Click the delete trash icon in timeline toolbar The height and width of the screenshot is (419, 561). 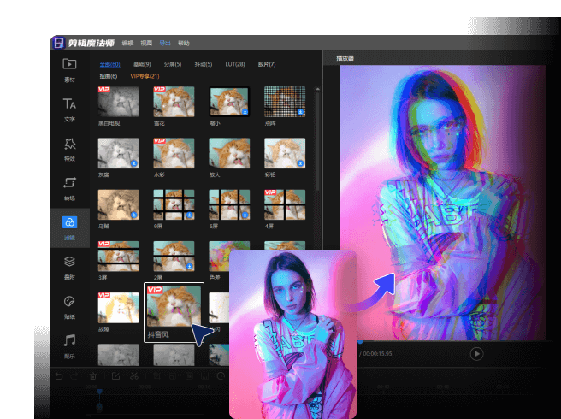(x=93, y=375)
